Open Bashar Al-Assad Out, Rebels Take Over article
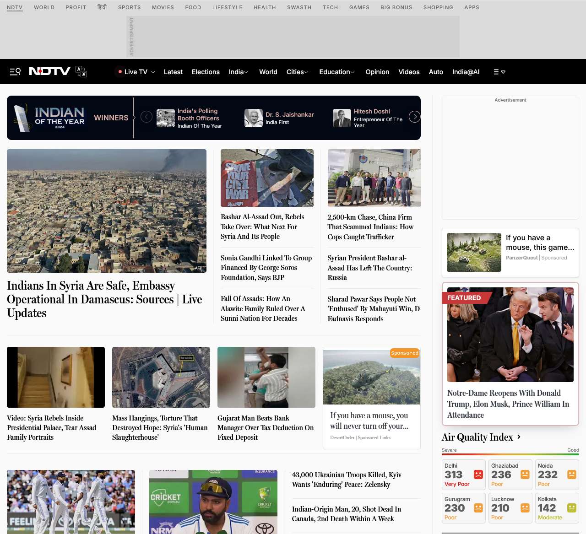This screenshot has height=534, width=586. (262, 227)
